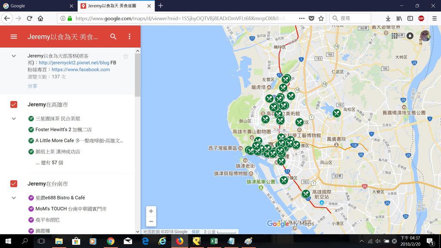This screenshot has width=441, height=248.
Task: Open the My Maps hamburger menu
Action: click(14, 37)
